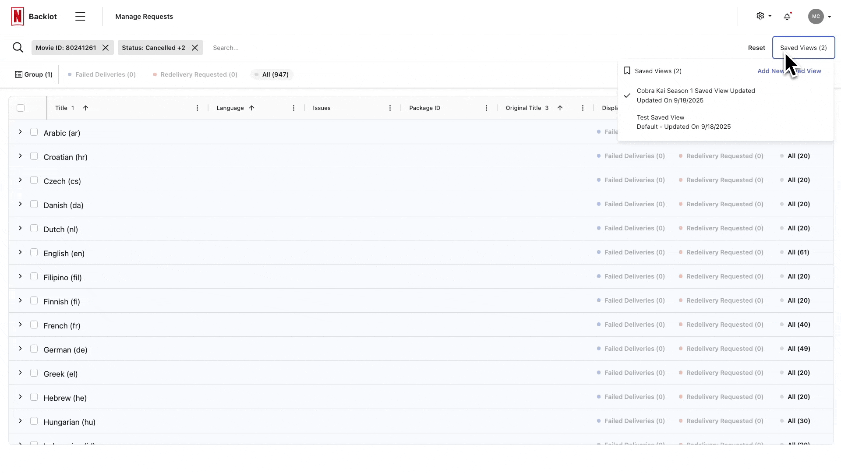
Task: Click the Reset button
Action: point(756,48)
